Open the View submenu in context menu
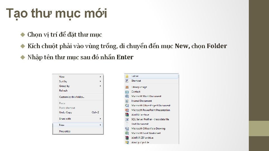This screenshot has height=151, width=269. click(78, 77)
